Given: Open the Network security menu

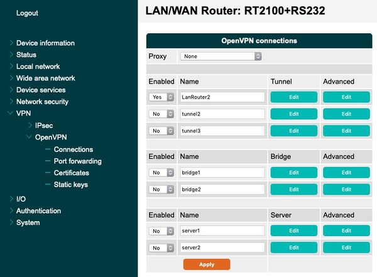Looking at the screenshot, I should tap(42, 102).
